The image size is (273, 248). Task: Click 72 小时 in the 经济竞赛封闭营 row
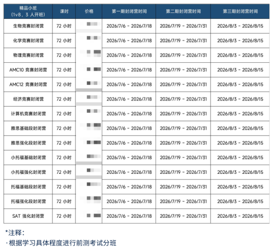[x=64, y=99]
